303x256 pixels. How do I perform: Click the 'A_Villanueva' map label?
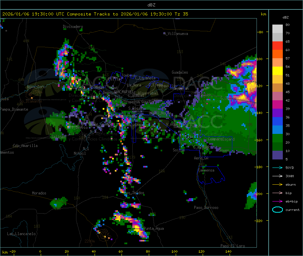(176, 34)
